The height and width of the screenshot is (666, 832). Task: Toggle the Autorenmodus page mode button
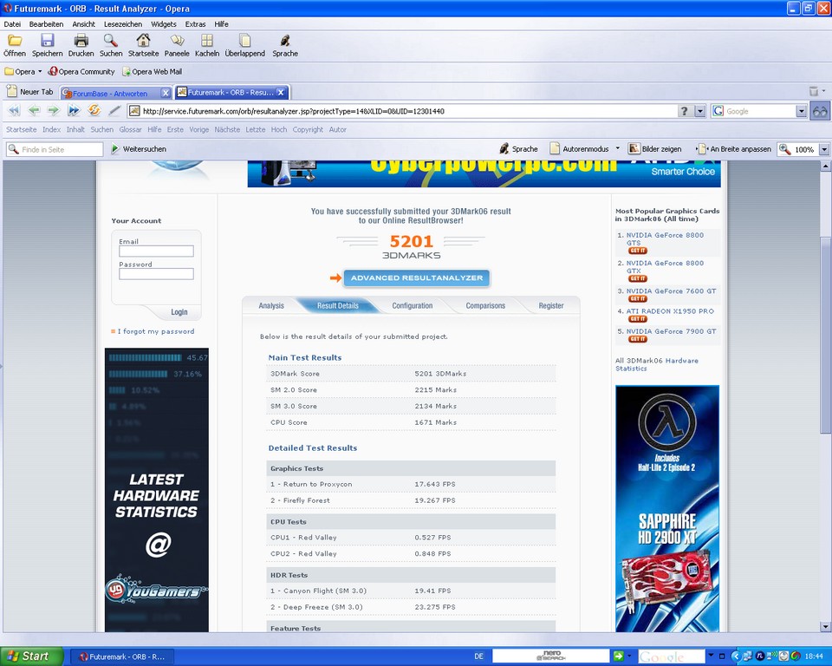(579, 149)
